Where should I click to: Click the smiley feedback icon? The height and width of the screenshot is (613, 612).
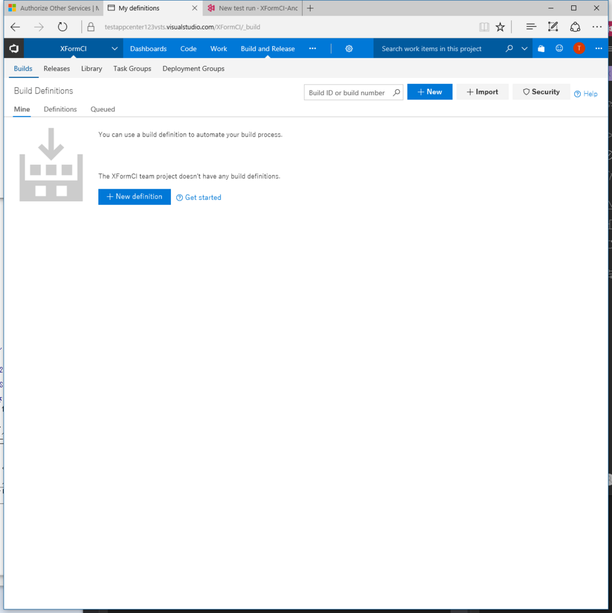(x=559, y=48)
